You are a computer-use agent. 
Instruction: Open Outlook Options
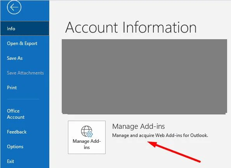pyautogui.click(x=25, y=147)
